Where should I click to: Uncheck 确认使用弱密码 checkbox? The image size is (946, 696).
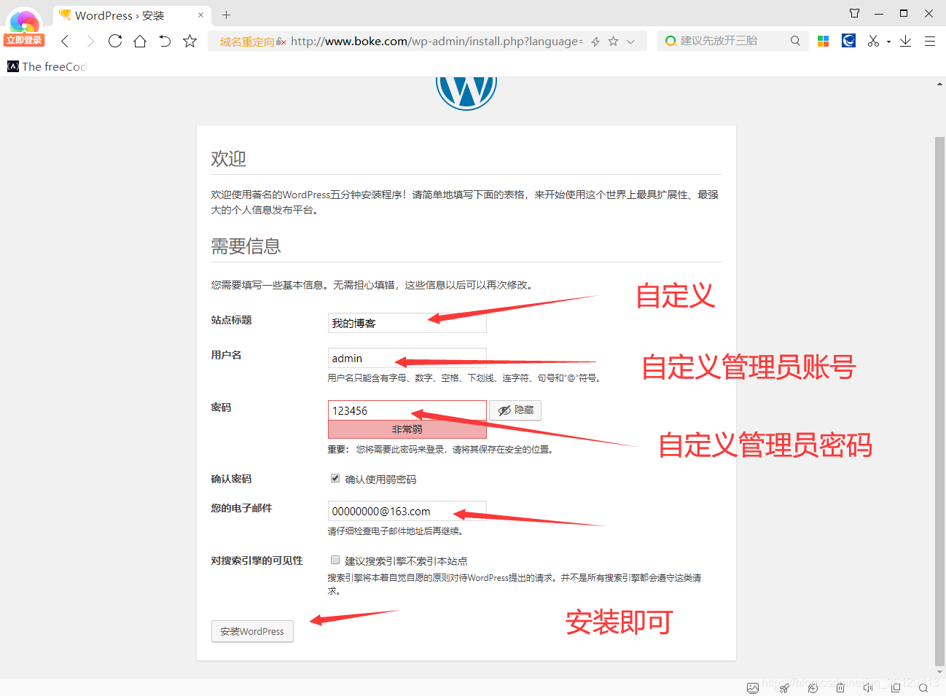pyautogui.click(x=335, y=479)
